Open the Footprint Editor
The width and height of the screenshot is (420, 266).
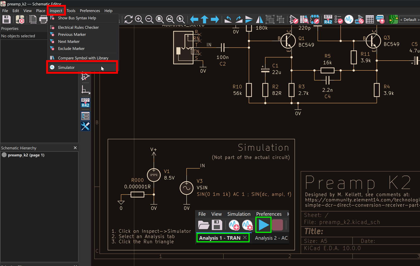click(x=314, y=19)
